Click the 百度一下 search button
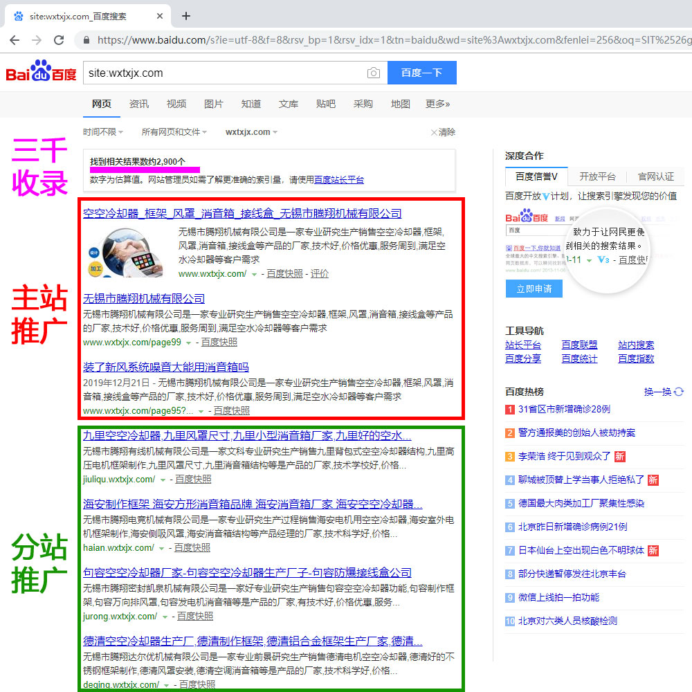The width and height of the screenshot is (692, 692). [x=422, y=73]
